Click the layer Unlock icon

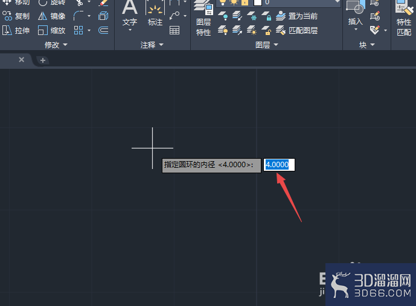[x=266, y=30]
